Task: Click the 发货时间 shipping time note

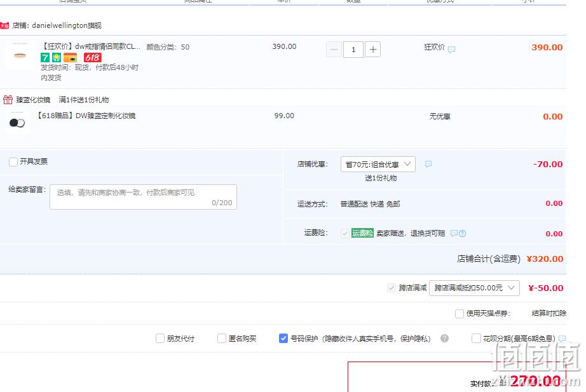Action: coord(90,72)
